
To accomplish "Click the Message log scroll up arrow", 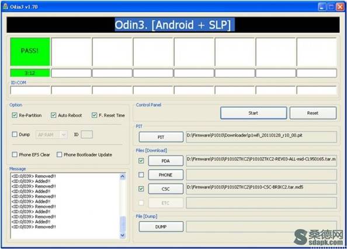I will [122, 177].
